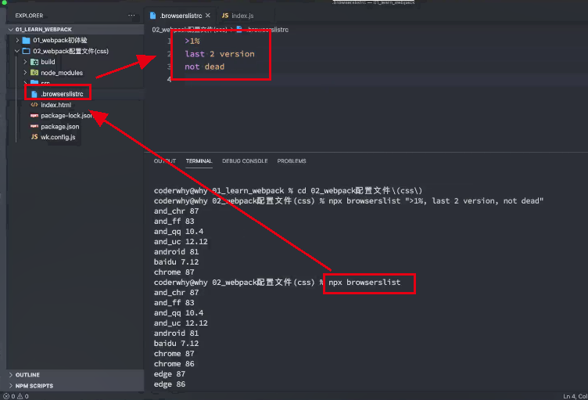Click the node_modules folder icon

click(x=34, y=73)
